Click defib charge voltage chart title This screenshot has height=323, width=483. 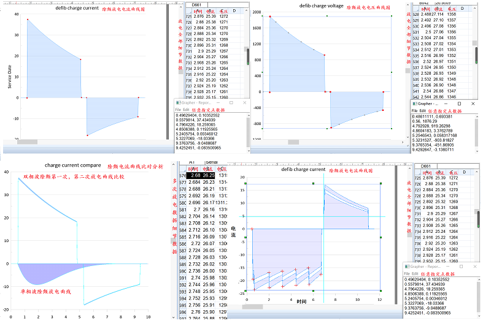pos(321,6)
